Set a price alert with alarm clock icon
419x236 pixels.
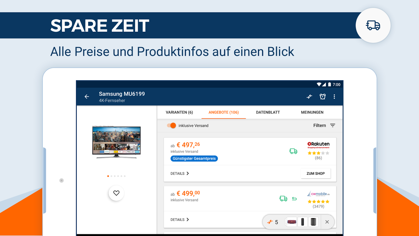coord(323,97)
